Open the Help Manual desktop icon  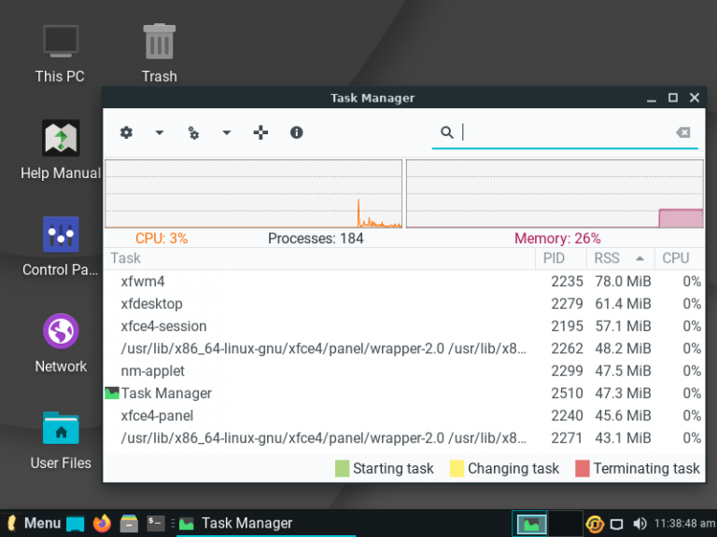tap(61, 150)
